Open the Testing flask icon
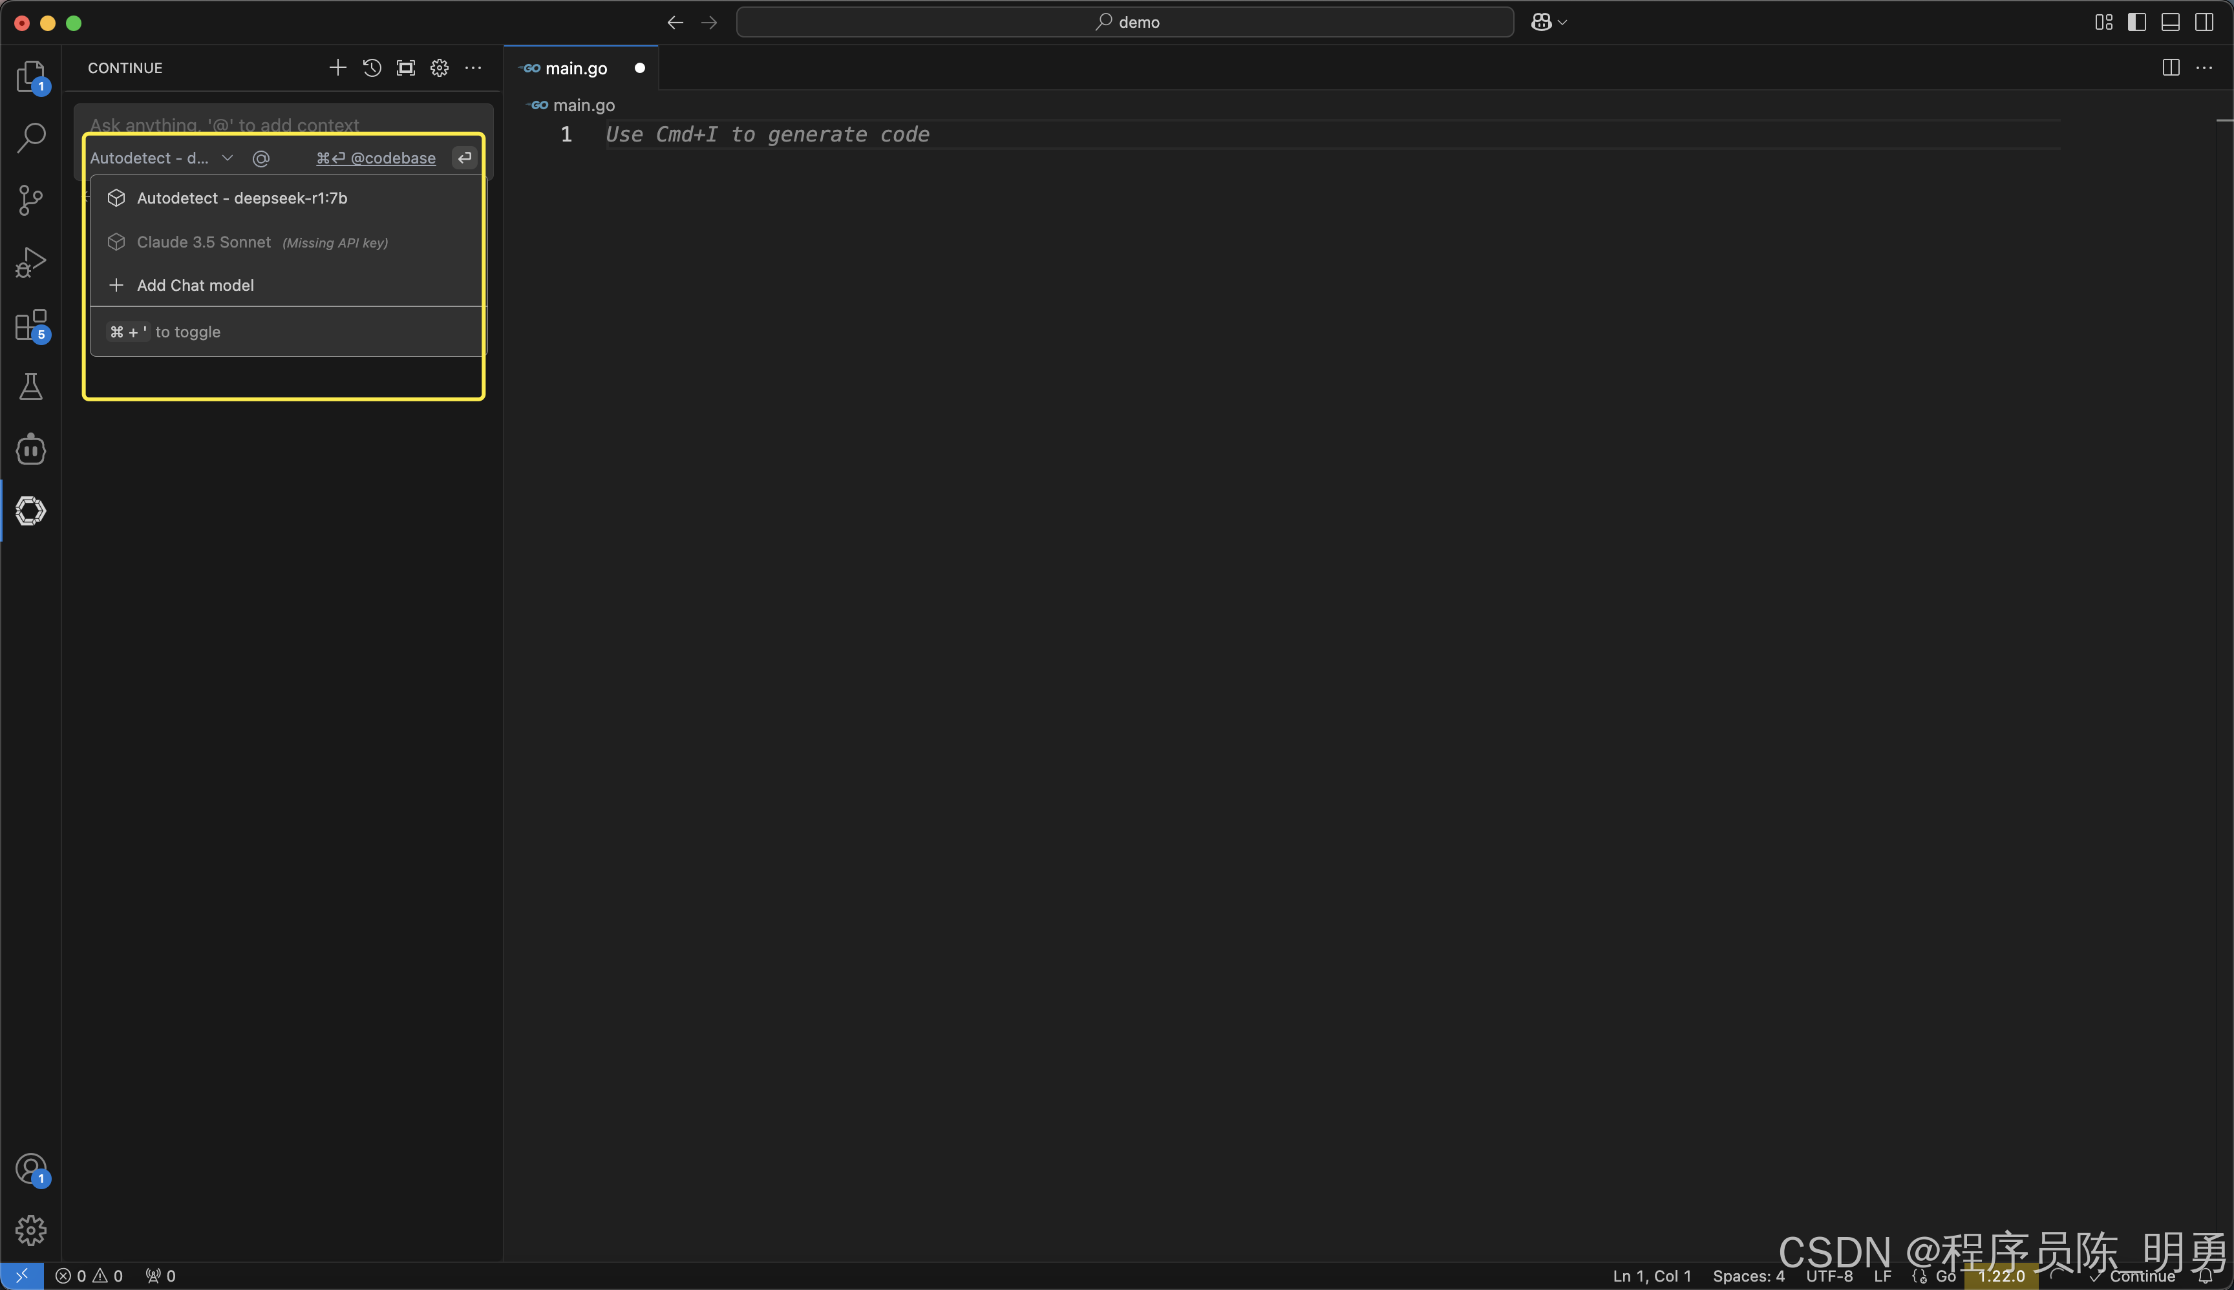 31,386
